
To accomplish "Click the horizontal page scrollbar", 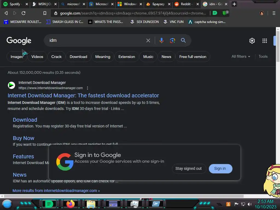I will tap(124, 196).
